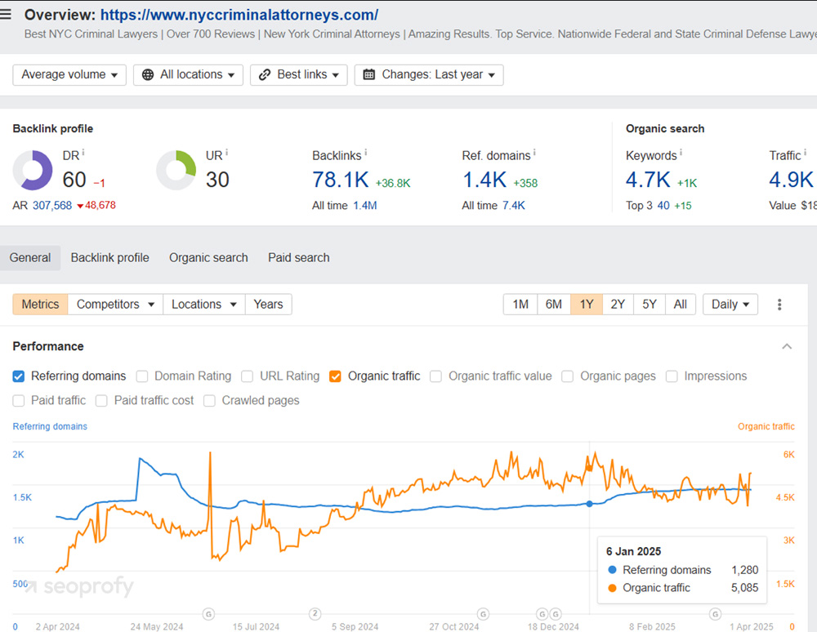Set time range to All
817x632 pixels.
click(x=680, y=305)
